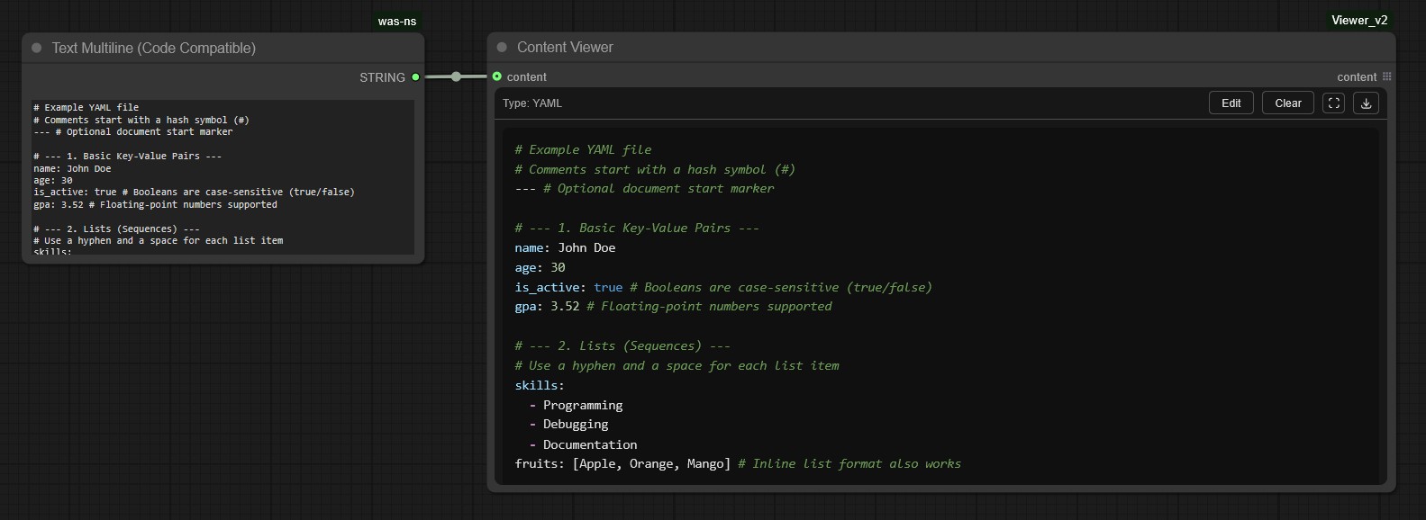The image size is (1426, 520).
Task: Click the Text Multiline (Code Compatible) title
Action: point(153,48)
